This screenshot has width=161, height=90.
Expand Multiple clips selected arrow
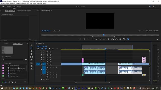[x=28, y=14]
